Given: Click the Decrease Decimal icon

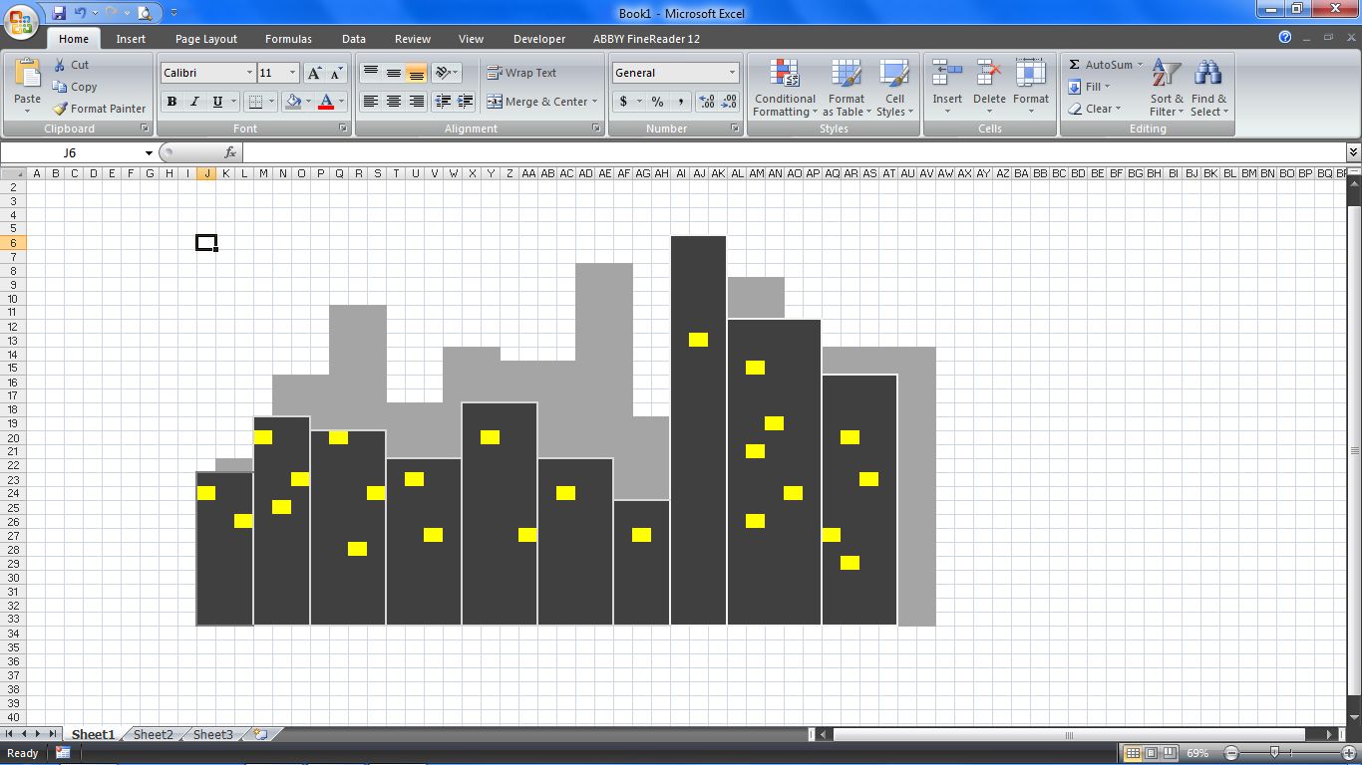Looking at the screenshot, I should [729, 102].
